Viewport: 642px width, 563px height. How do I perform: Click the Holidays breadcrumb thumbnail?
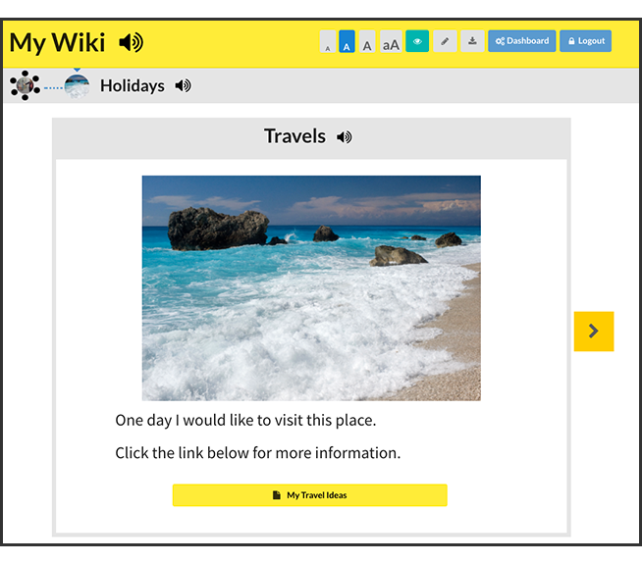coord(77,86)
